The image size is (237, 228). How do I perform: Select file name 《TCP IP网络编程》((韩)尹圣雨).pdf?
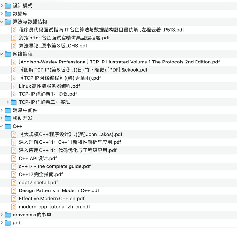pos(60,78)
